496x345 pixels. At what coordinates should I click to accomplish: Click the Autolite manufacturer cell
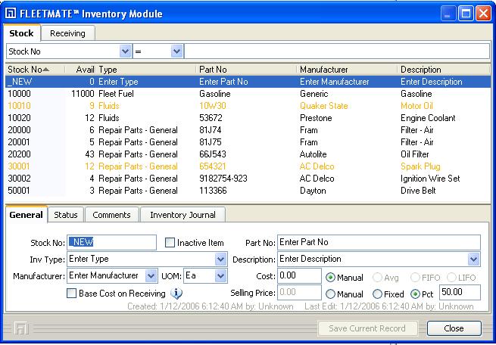click(x=314, y=154)
